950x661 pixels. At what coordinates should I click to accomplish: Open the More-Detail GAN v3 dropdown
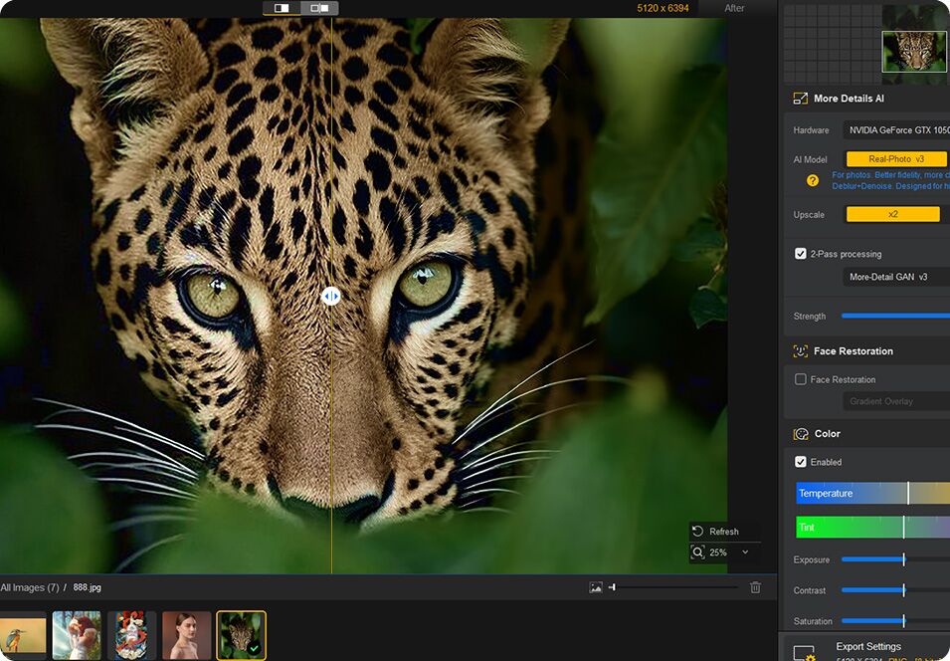(x=895, y=277)
